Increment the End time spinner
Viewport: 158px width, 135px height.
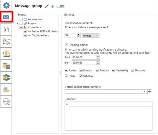[x=98, y=62]
